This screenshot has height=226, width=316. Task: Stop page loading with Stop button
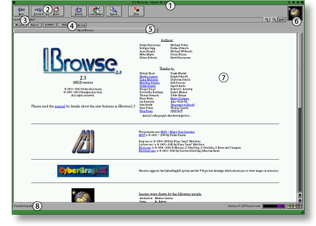pyautogui.click(x=136, y=11)
